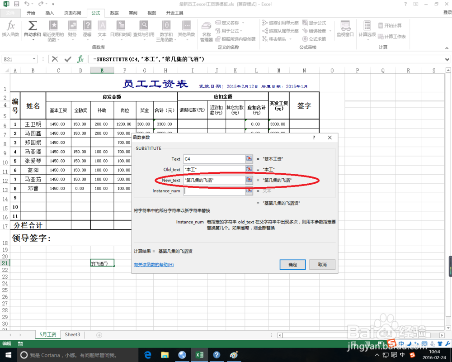Open the Name Manager (名称管理器)
The width and height of the screenshot is (452, 362).
click(x=207, y=31)
